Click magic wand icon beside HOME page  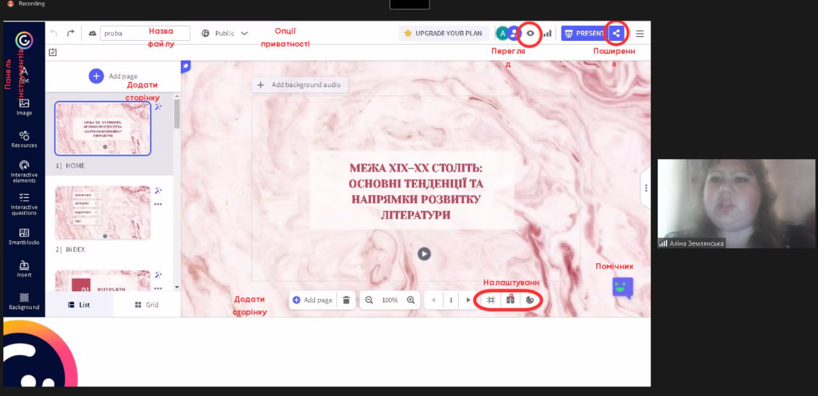158,107
